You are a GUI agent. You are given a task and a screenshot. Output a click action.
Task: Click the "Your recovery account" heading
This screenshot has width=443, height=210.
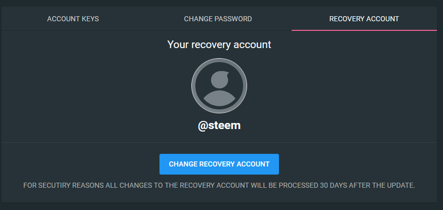(x=219, y=45)
